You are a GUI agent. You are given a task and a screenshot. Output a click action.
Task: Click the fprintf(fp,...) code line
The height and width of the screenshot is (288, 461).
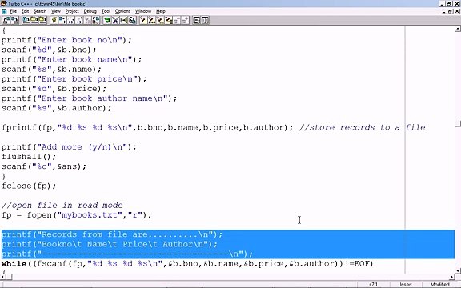[x=147, y=127]
